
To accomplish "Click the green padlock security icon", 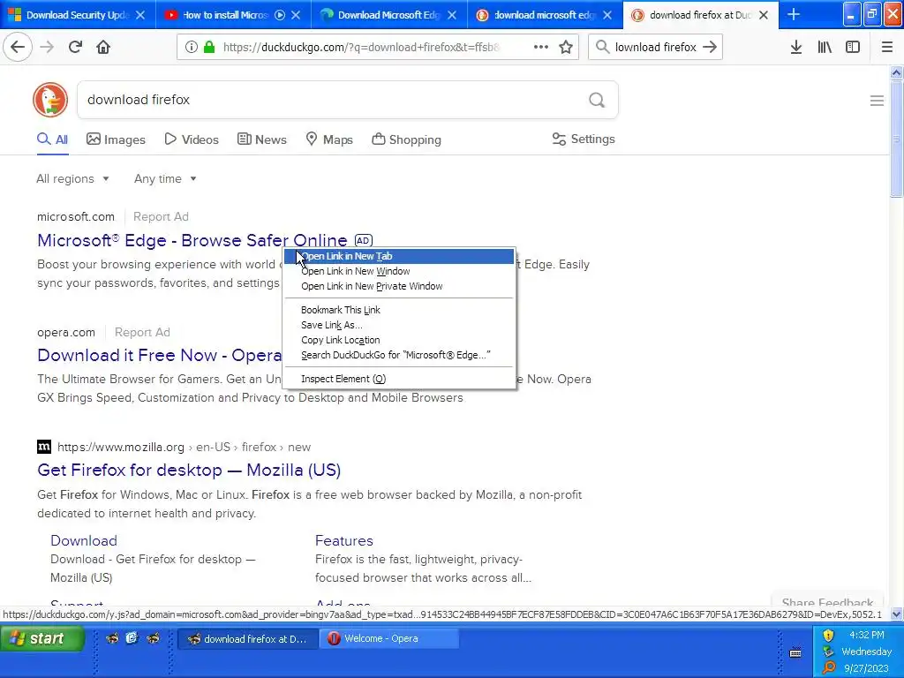I will pos(209,48).
